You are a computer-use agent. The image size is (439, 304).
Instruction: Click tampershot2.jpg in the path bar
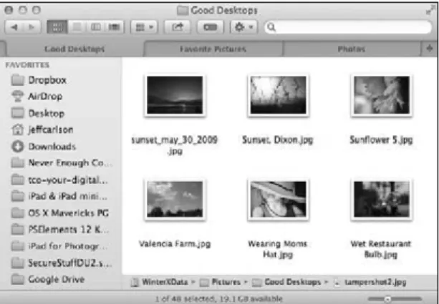pyautogui.click(x=370, y=283)
